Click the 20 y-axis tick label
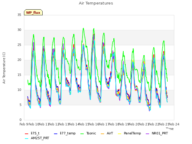192x144 pixels. pos(19,60)
